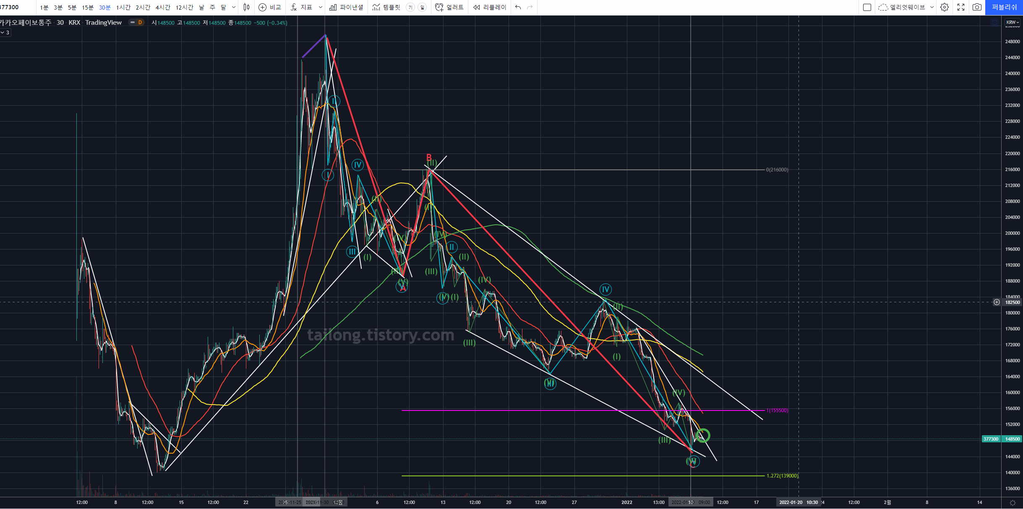
Task: Click the blue 퍼블리쉬 publish button
Action: (x=1004, y=7)
